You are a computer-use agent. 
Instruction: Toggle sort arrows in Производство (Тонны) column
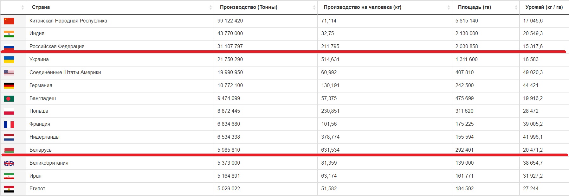314,7
